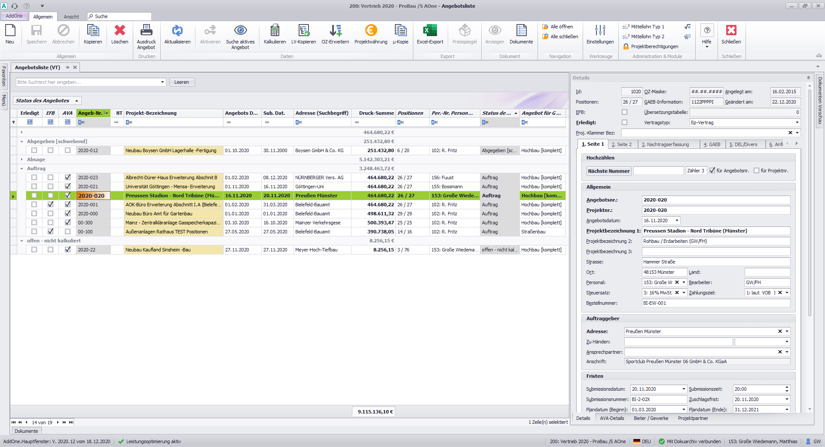
Task: Open the Einstellungen settings tool
Action: click(600, 31)
